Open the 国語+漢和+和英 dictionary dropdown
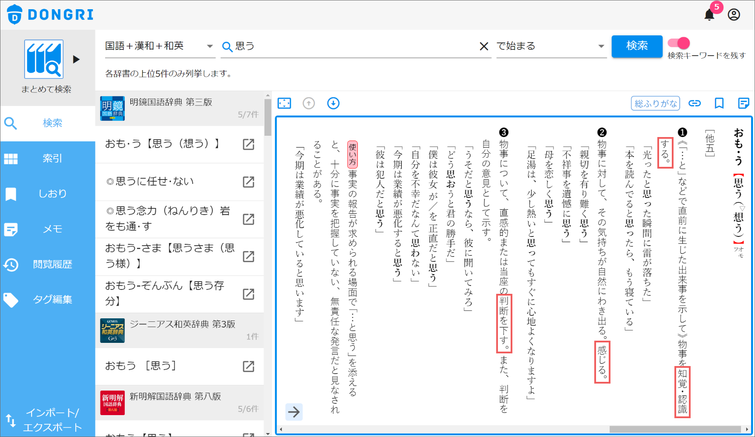Screen dimensions: 755x437 pyautogui.click(x=160, y=46)
